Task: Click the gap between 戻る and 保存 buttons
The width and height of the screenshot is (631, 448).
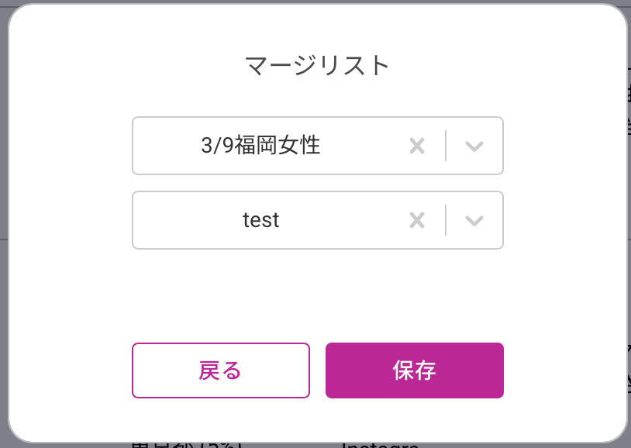Action: coord(318,370)
